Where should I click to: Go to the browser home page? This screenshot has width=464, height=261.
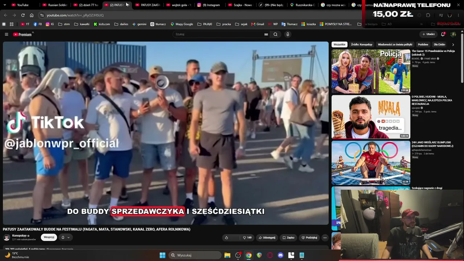(32, 15)
